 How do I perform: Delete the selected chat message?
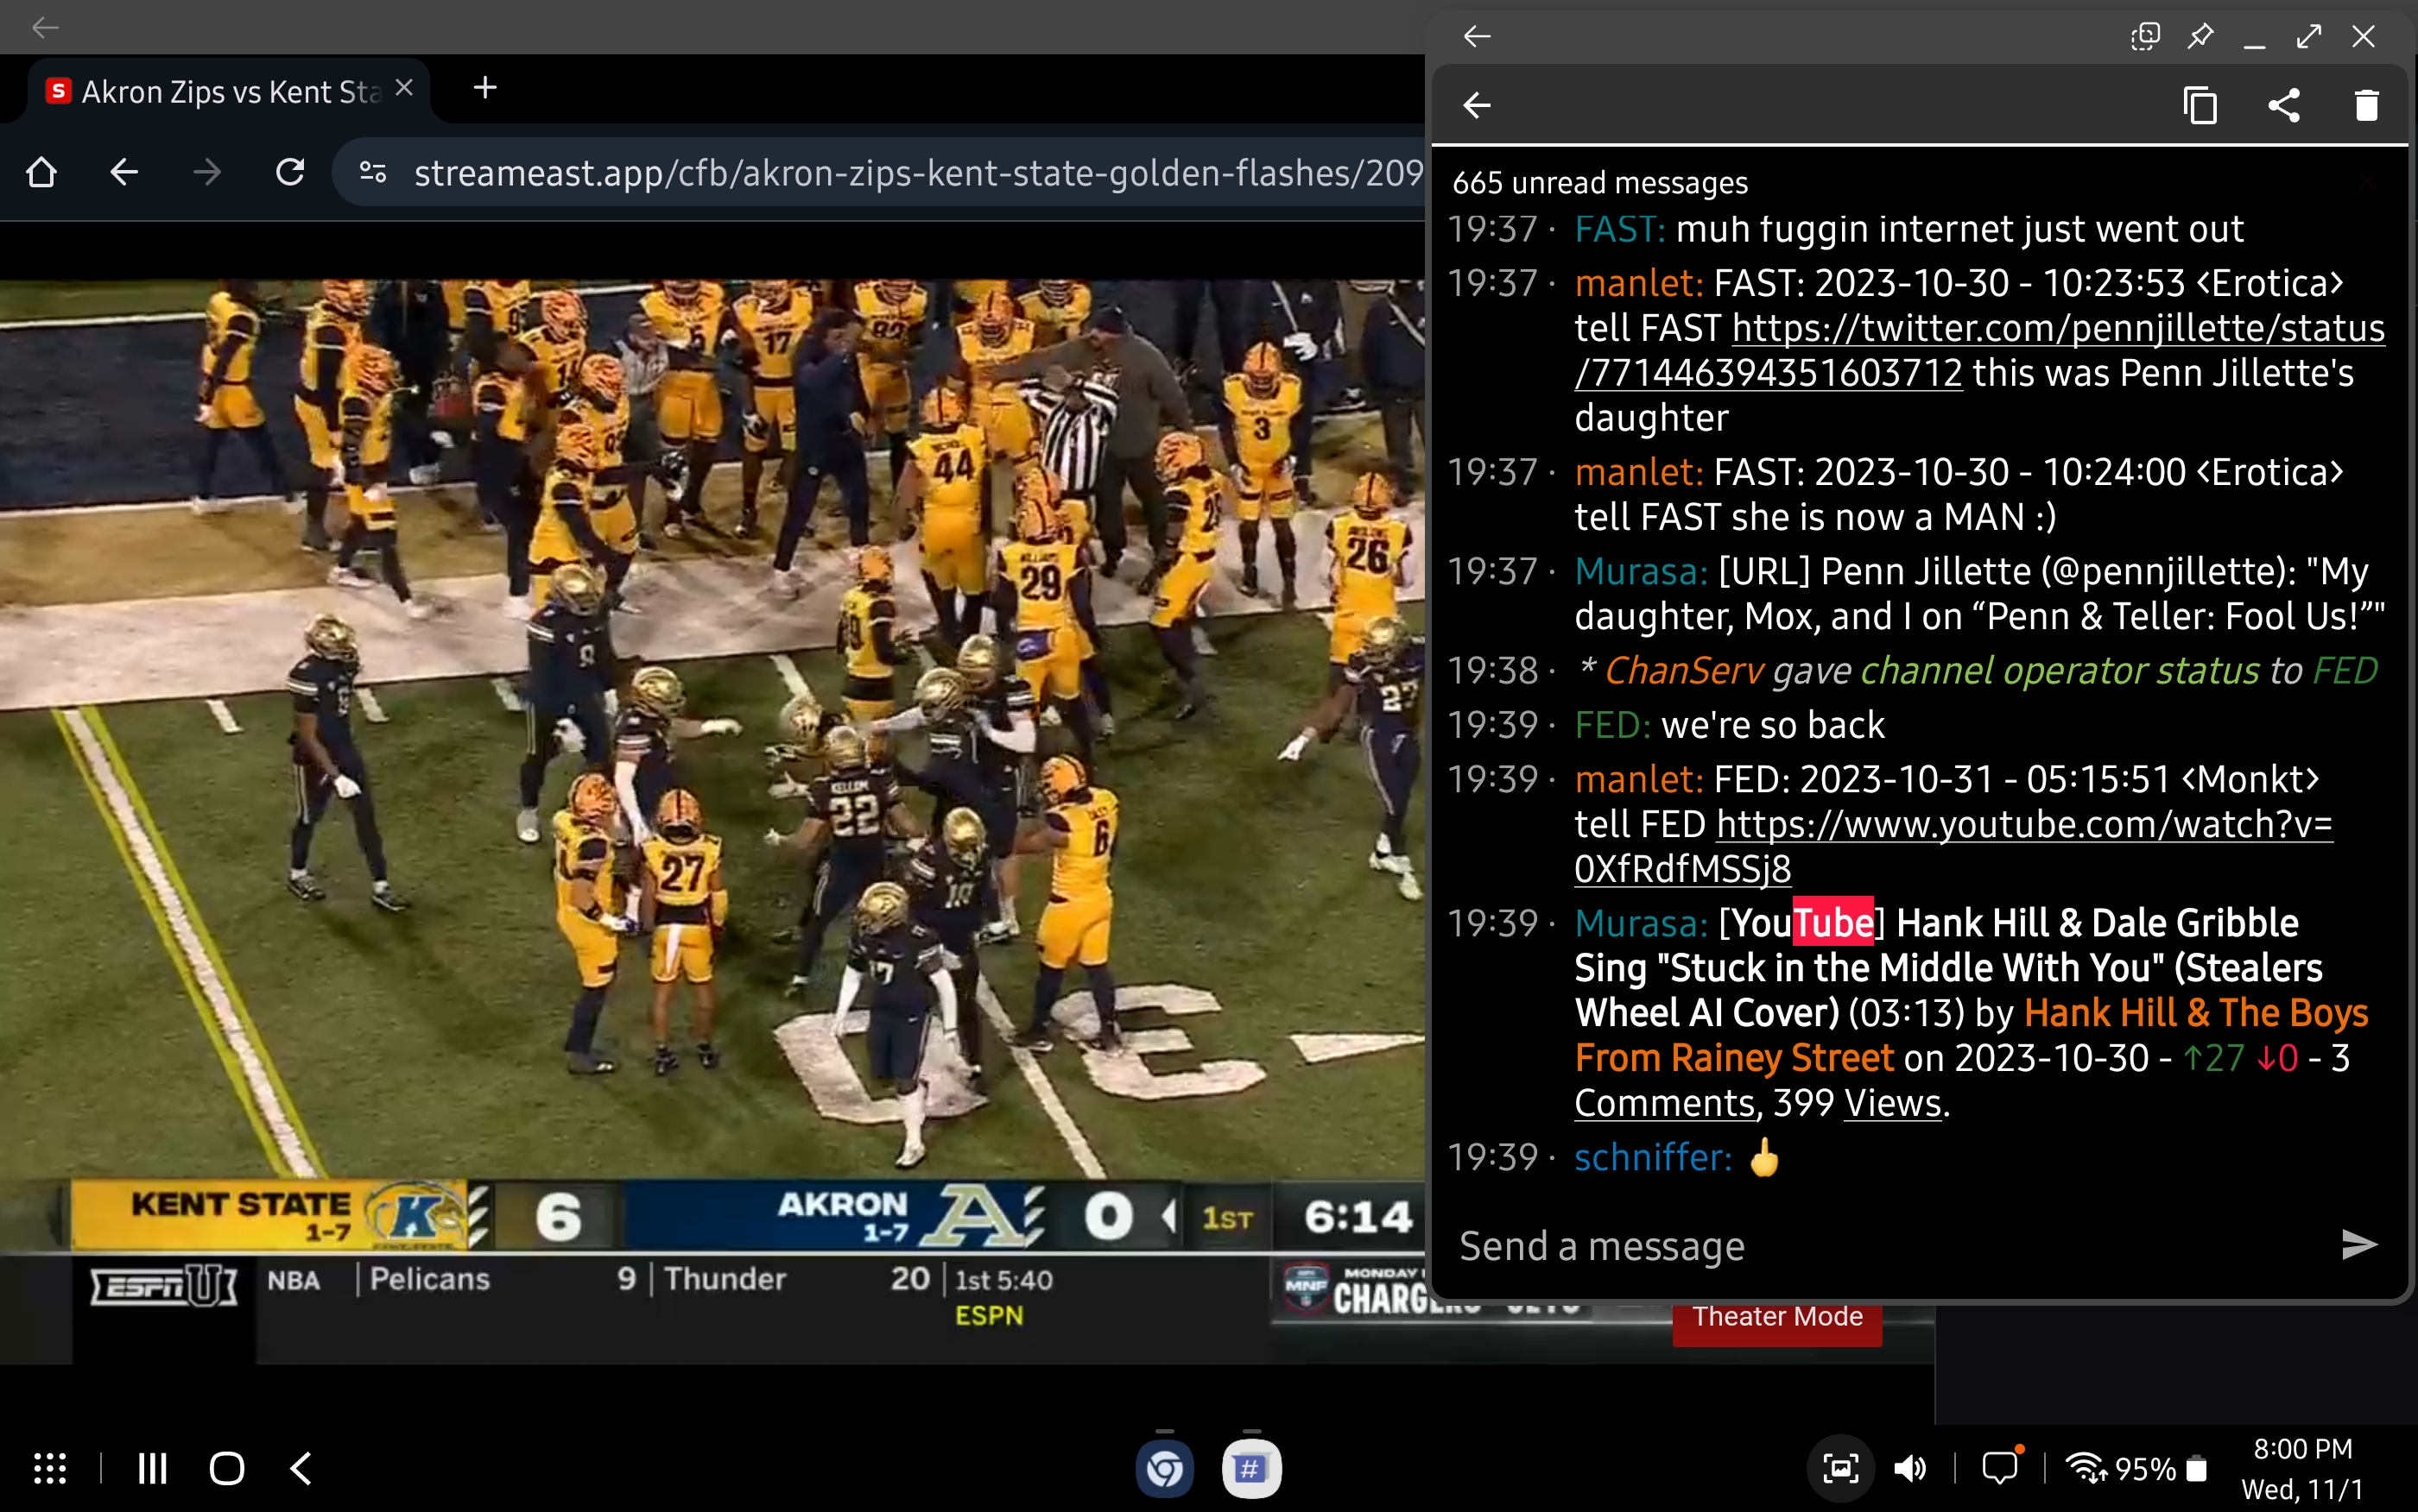(2367, 105)
